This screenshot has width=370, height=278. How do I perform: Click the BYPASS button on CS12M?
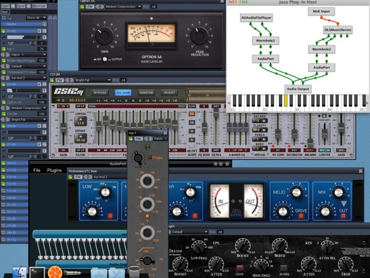99,92
